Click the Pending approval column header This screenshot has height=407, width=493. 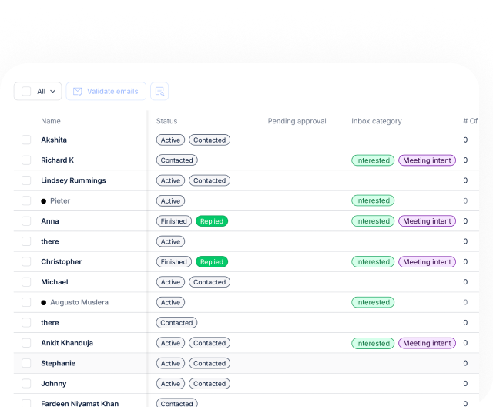[x=297, y=121]
